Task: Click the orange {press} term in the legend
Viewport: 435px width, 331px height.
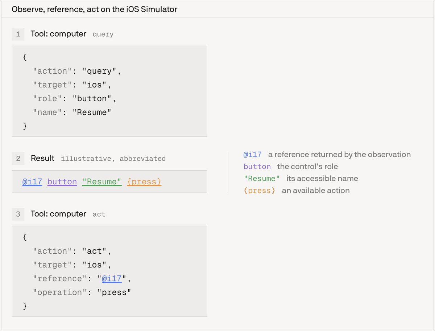Action: [260, 191]
